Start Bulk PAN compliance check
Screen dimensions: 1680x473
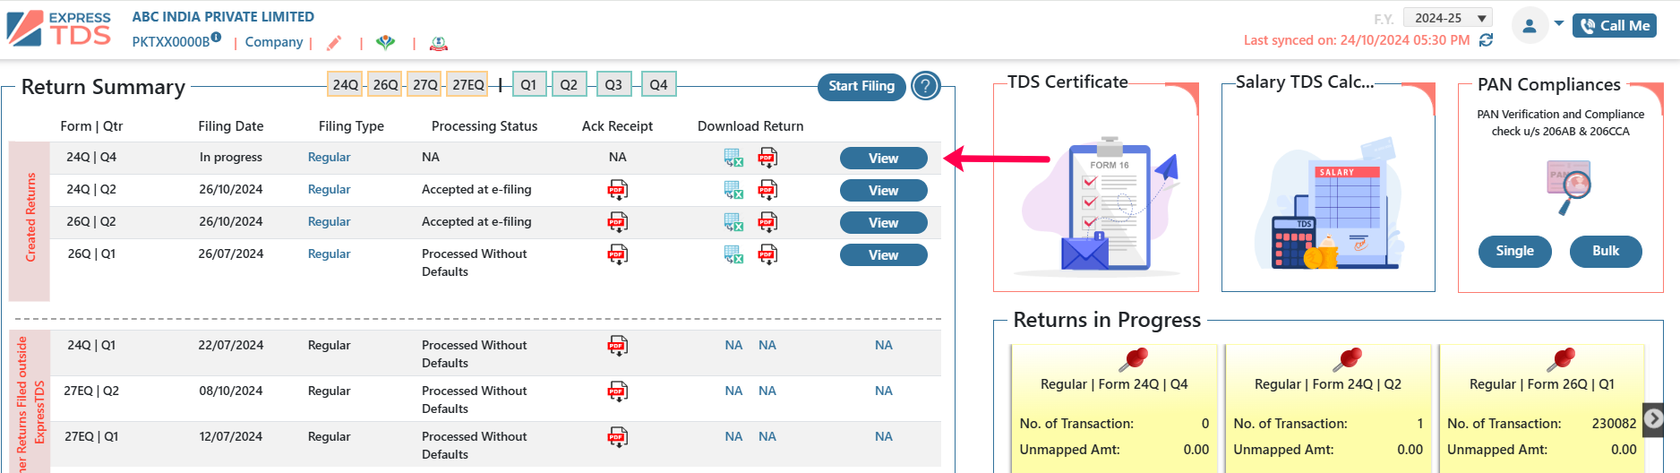pos(1606,251)
